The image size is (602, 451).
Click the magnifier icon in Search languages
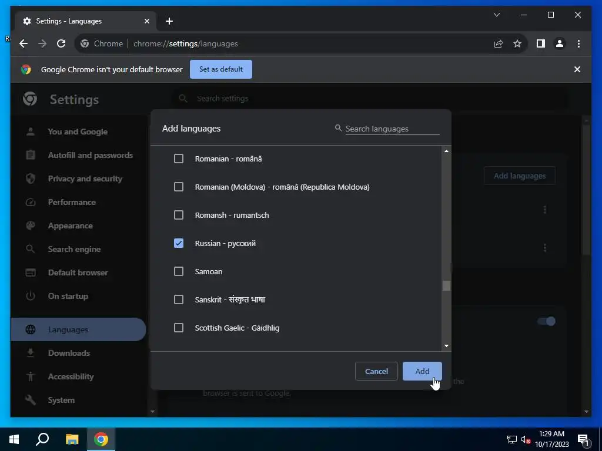click(338, 127)
